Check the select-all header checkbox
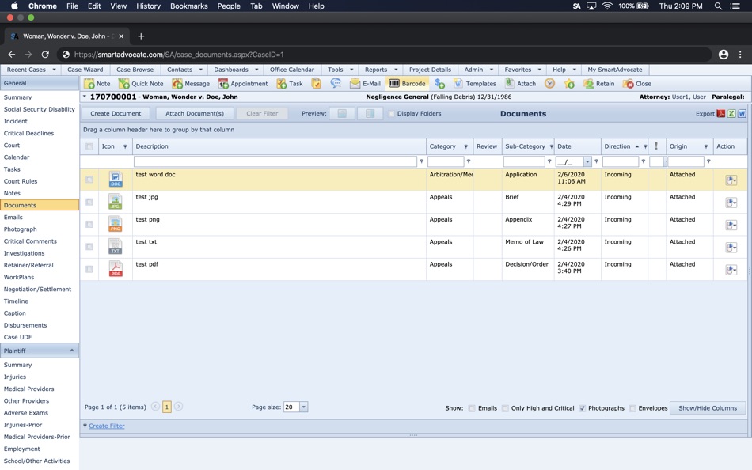752x470 pixels. click(89, 146)
